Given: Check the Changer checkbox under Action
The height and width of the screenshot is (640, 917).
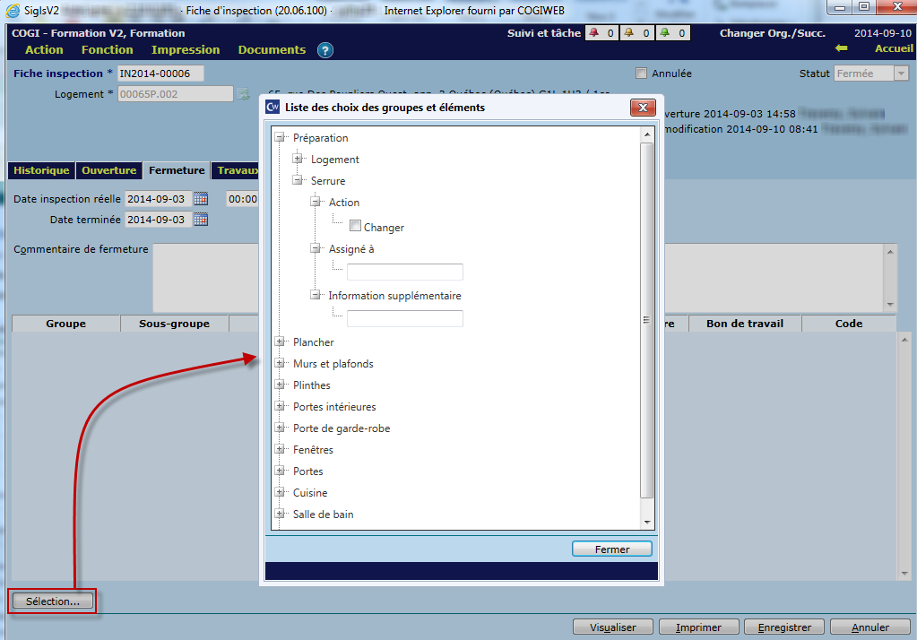Looking at the screenshot, I should (x=356, y=227).
